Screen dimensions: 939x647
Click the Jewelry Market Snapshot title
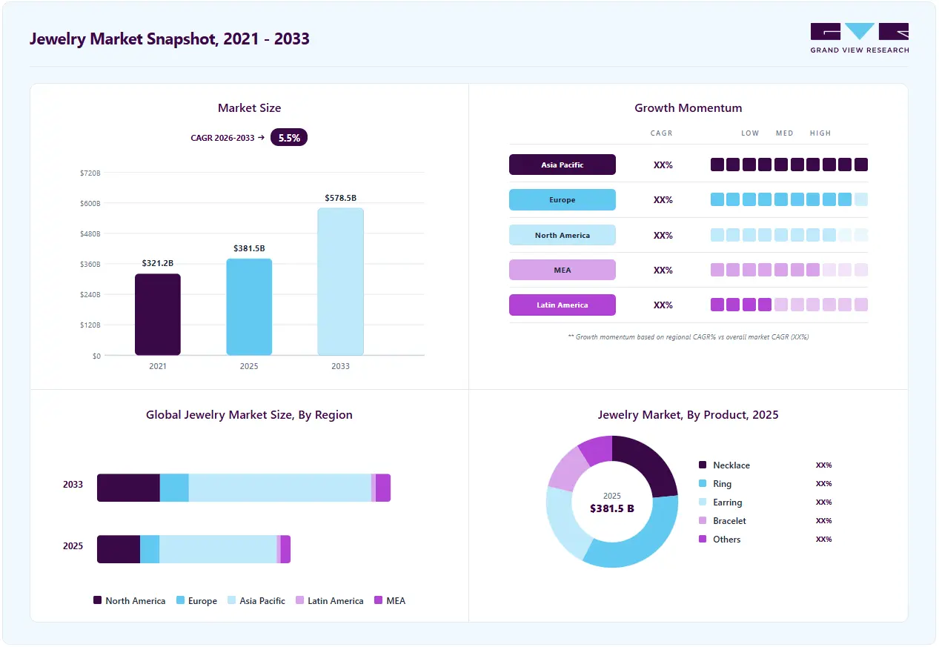click(170, 39)
